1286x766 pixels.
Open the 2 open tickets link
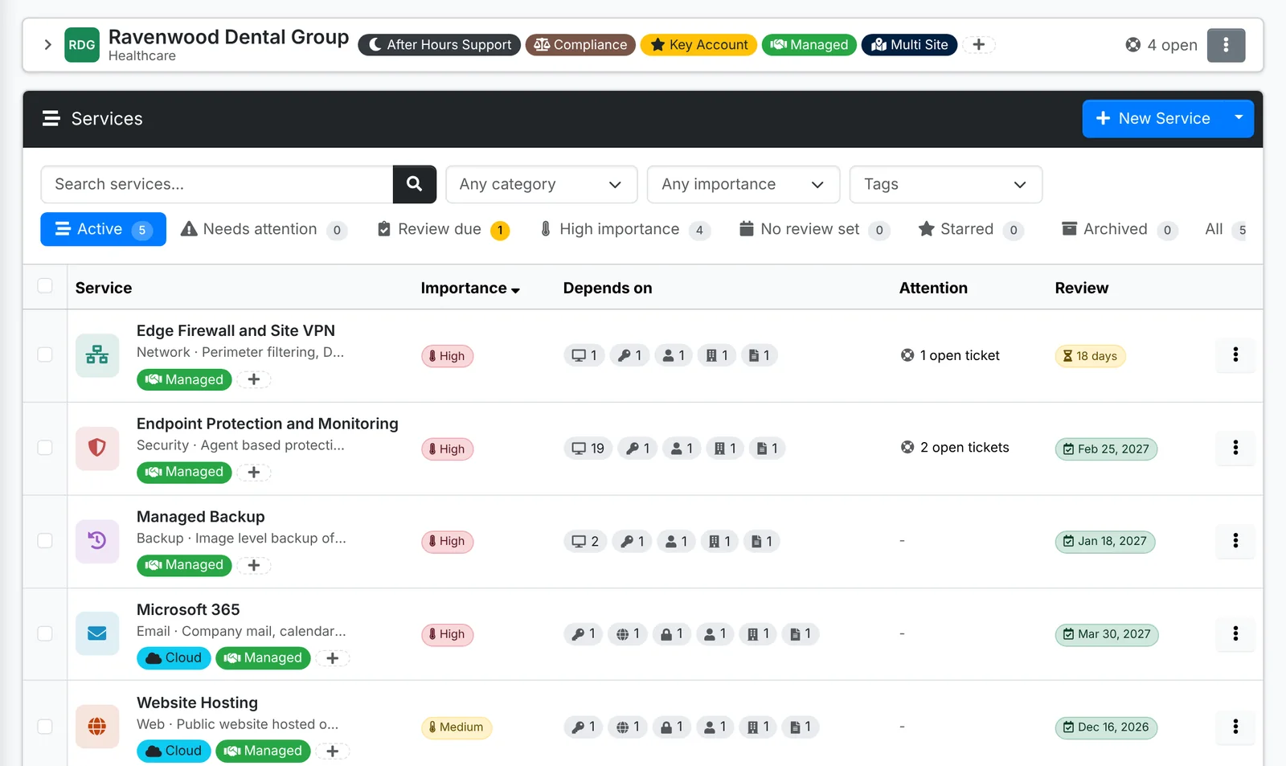[x=955, y=448]
